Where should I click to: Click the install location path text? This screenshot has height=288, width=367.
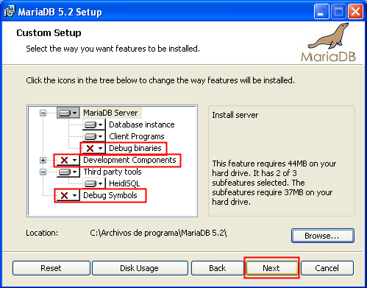158,233
